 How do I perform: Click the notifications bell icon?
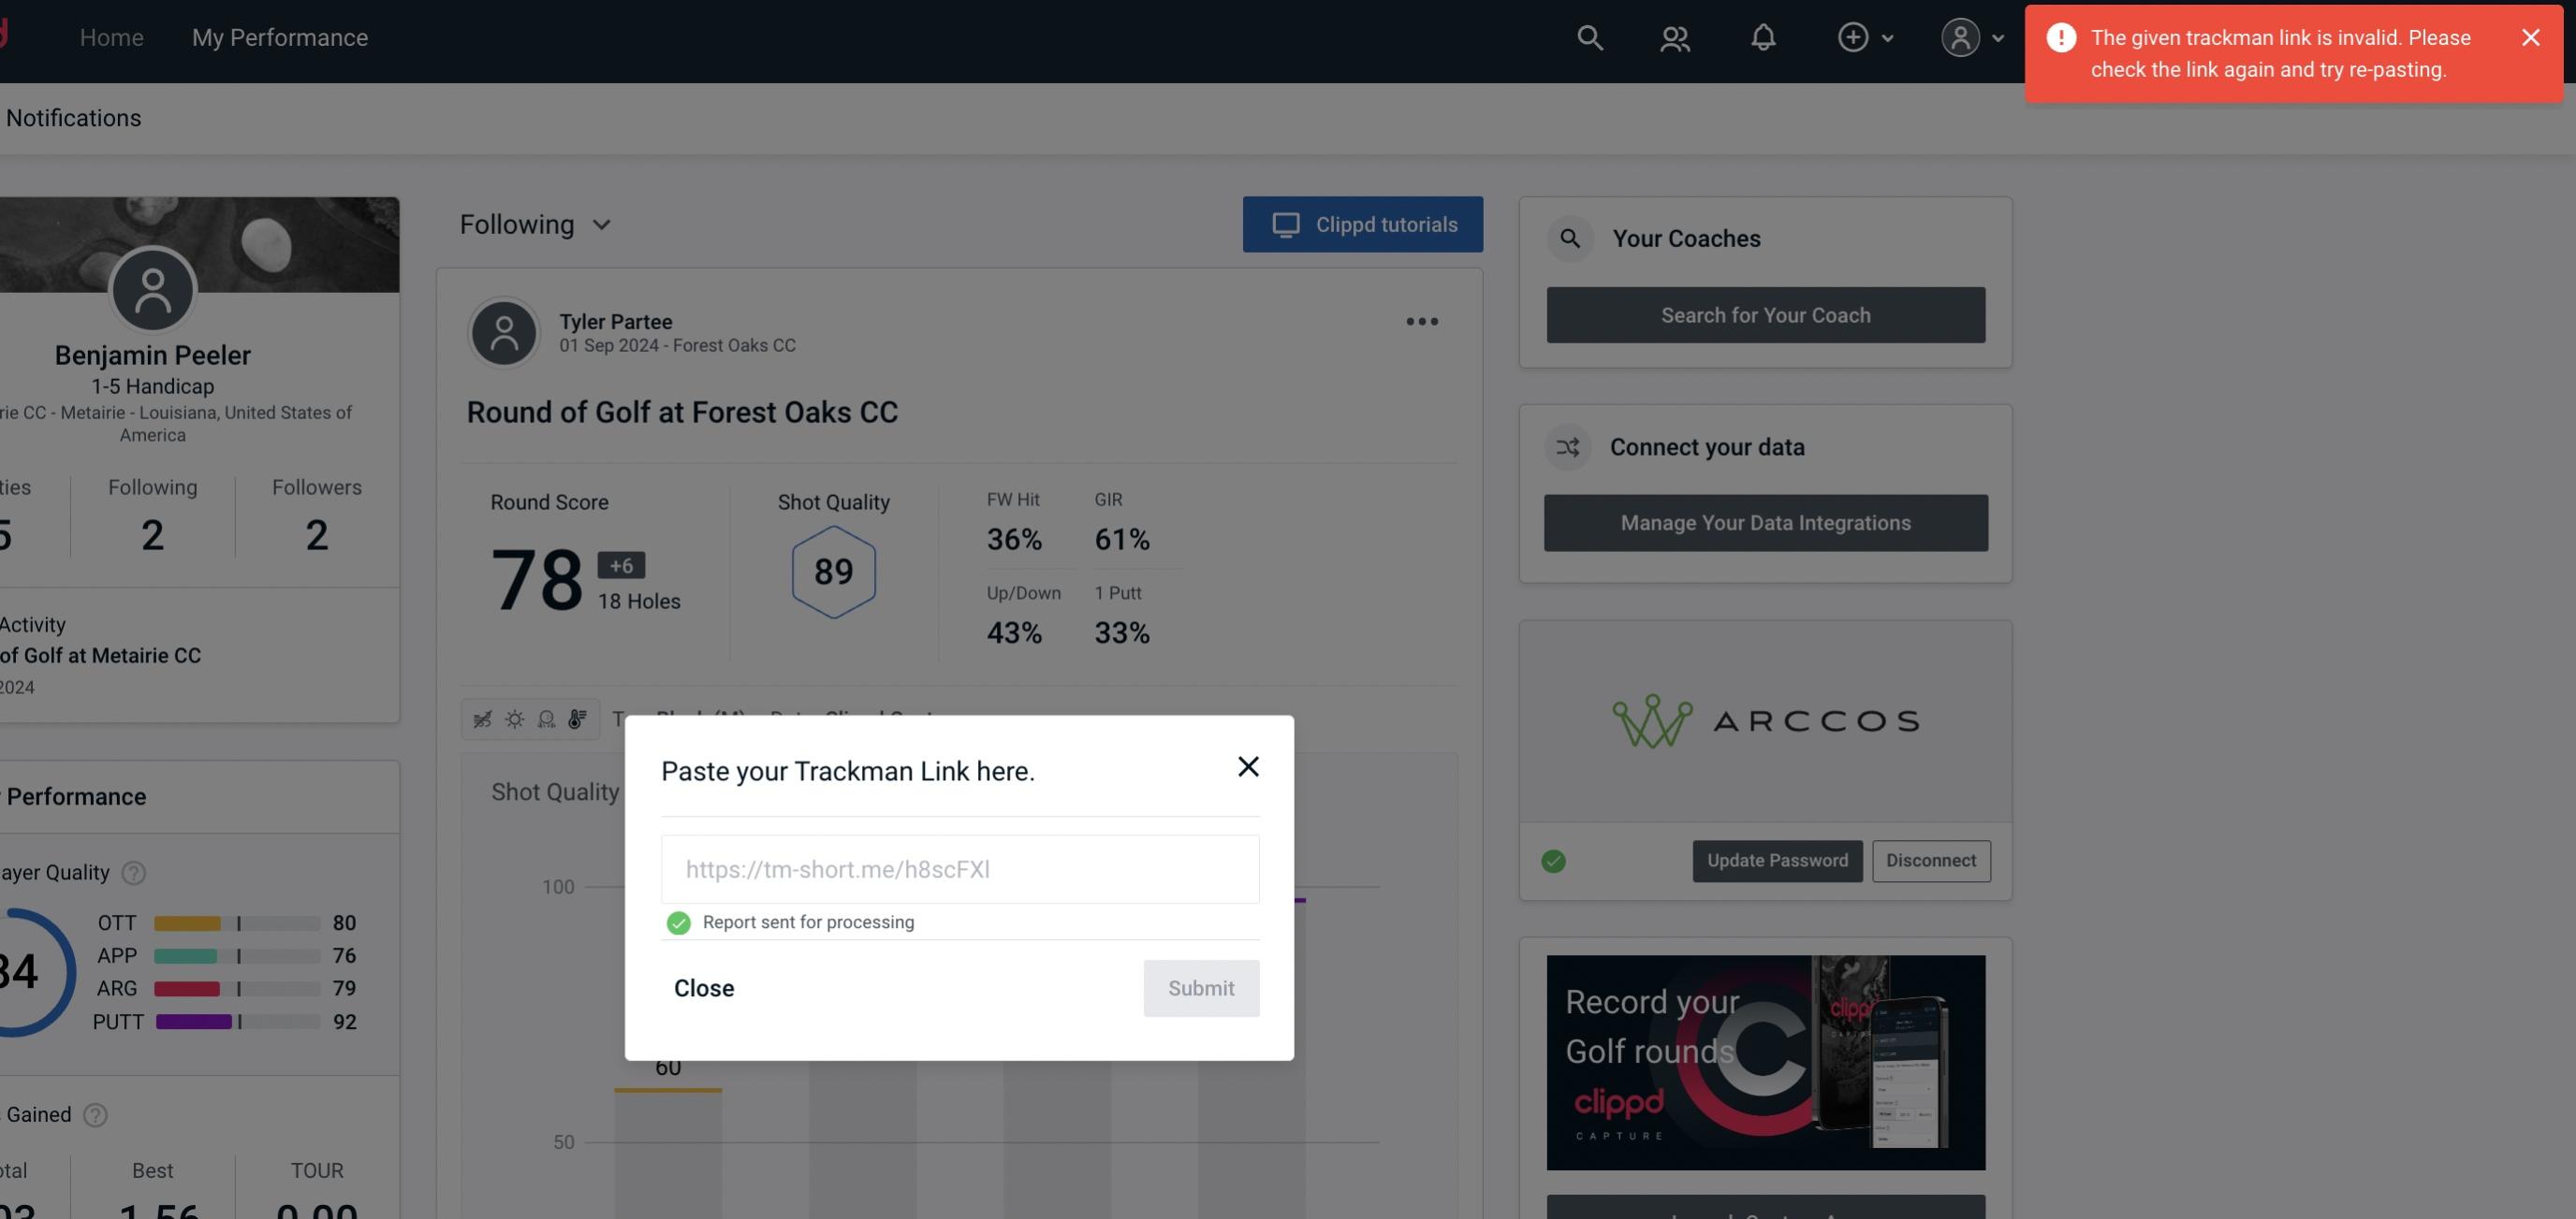tap(1764, 36)
